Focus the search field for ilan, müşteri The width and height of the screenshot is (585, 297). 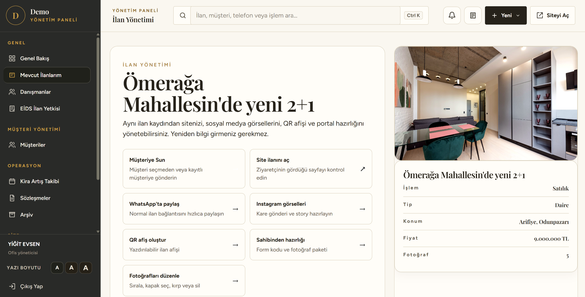pyautogui.click(x=295, y=15)
